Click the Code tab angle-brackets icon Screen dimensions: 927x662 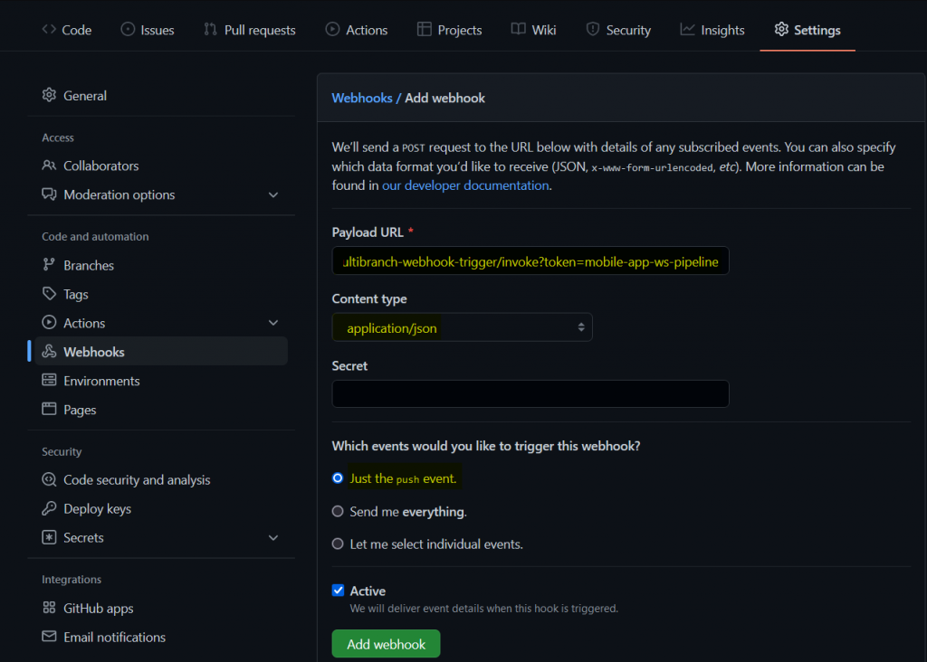(x=49, y=29)
